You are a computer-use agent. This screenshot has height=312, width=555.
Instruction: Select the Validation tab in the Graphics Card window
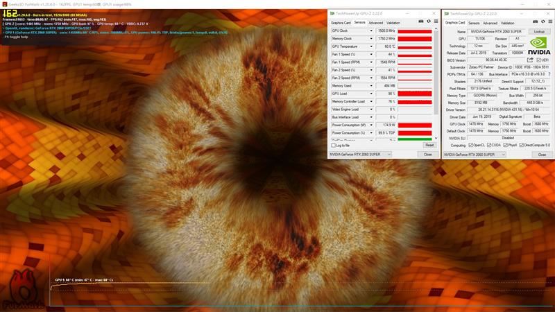pos(507,23)
